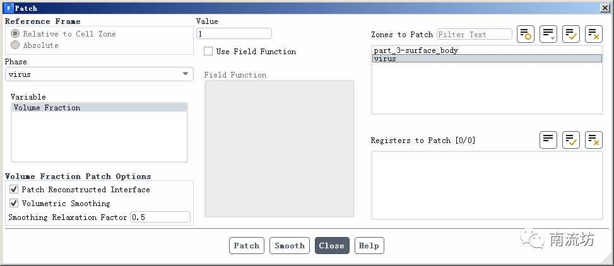Select part_3-surface_body in the zones list
Image resolution: width=614 pixels, height=266 pixels.
point(415,50)
